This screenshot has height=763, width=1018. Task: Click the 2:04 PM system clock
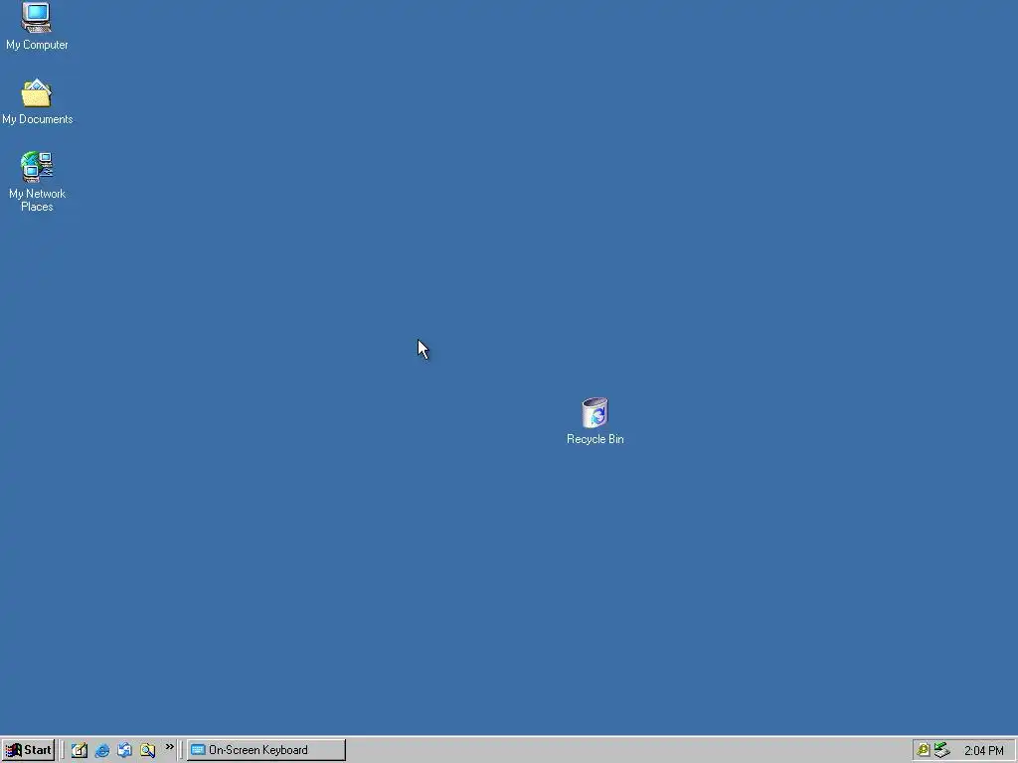pyautogui.click(x=983, y=751)
